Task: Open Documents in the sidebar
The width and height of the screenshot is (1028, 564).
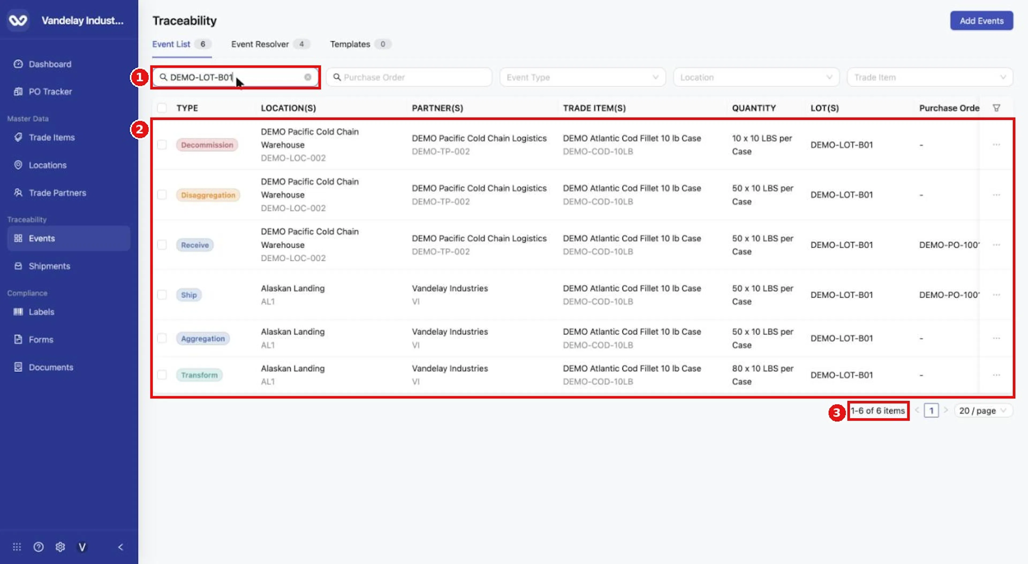Action: tap(69, 367)
